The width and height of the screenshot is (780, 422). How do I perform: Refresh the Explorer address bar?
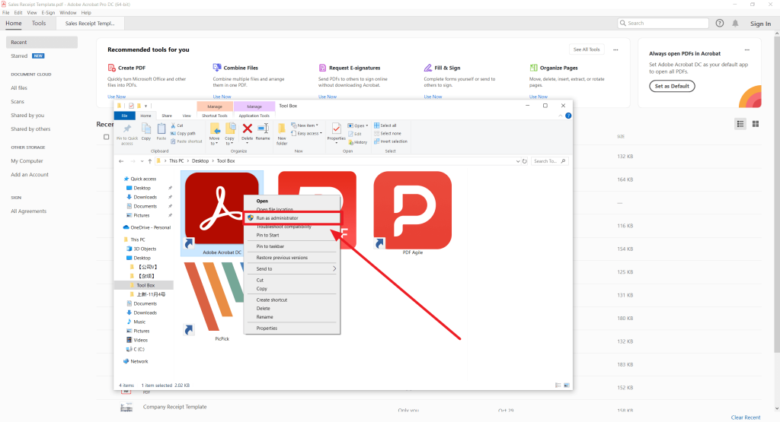click(x=524, y=161)
